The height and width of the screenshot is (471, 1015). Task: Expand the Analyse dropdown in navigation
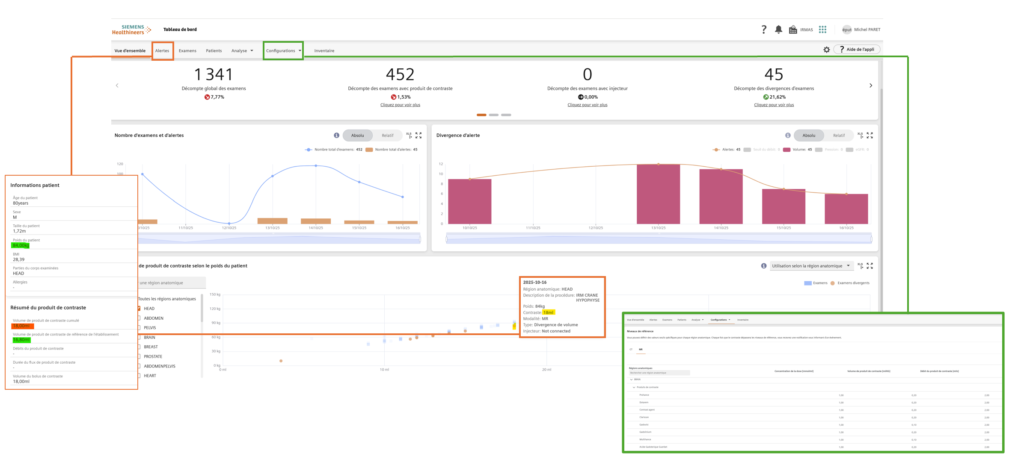click(x=242, y=50)
